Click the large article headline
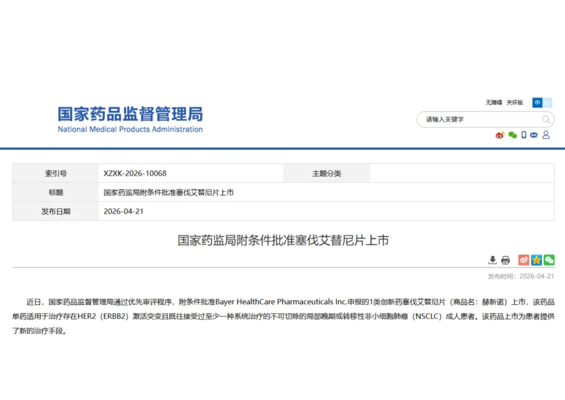The image size is (565, 400). point(283,240)
